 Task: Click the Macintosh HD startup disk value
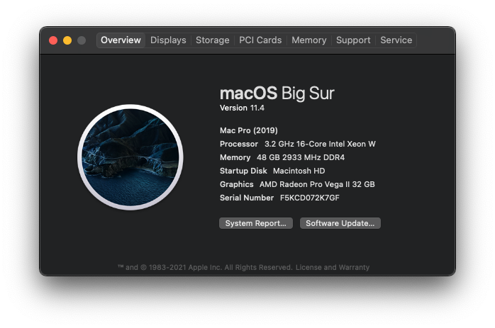[299, 171]
